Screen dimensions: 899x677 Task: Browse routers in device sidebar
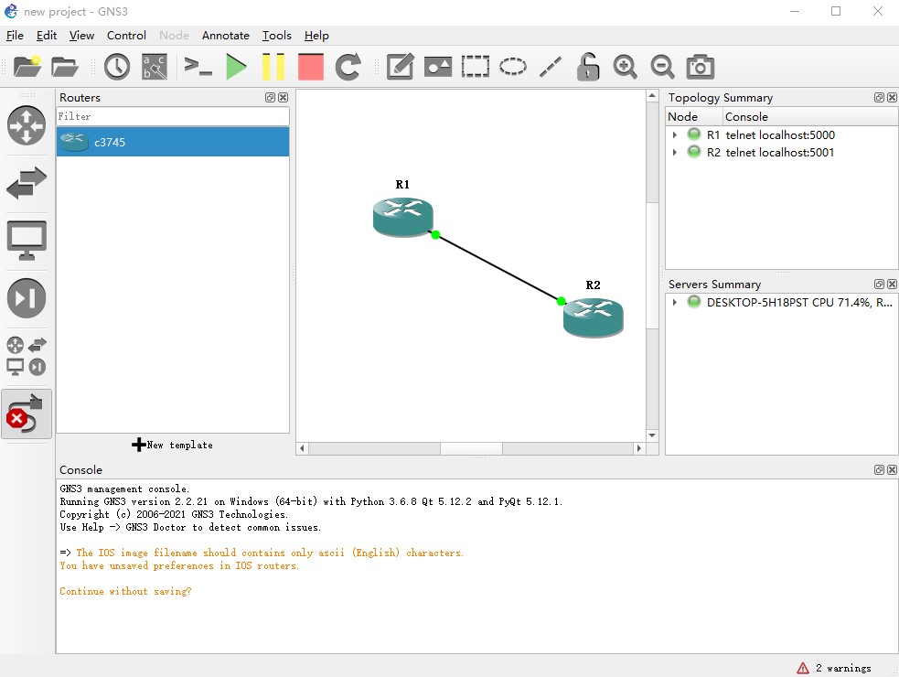coord(27,125)
